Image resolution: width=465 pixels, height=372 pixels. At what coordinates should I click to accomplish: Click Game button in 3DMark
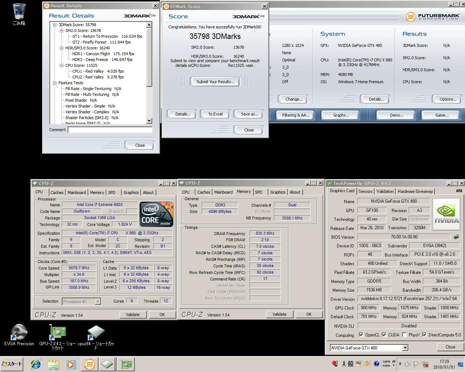pyautogui.click(x=442, y=115)
